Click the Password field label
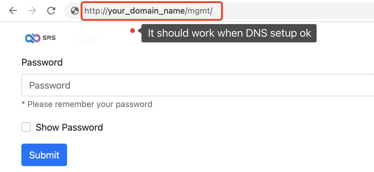Viewport: 374px width, 172px height. coord(42,62)
